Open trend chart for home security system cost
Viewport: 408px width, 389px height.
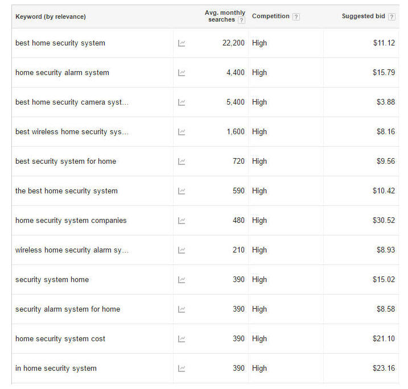coord(182,339)
